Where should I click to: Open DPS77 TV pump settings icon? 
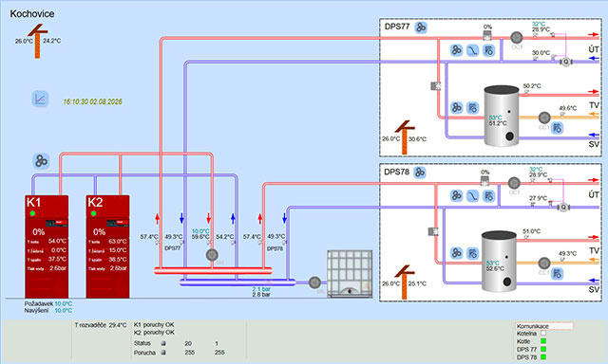tap(473, 107)
